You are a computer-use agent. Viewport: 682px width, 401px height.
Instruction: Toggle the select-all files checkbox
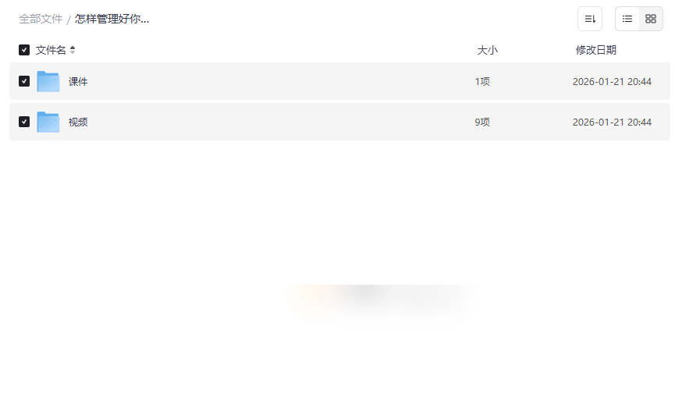click(x=24, y=50)
